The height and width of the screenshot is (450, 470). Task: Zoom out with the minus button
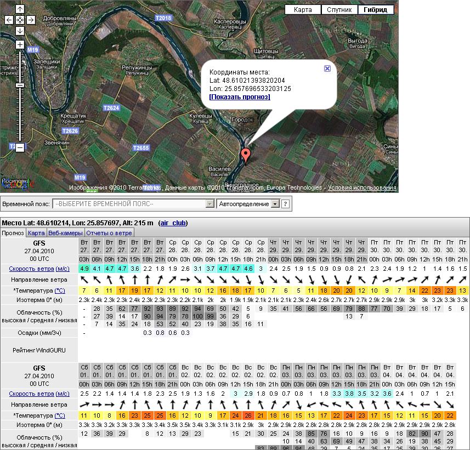20,147
